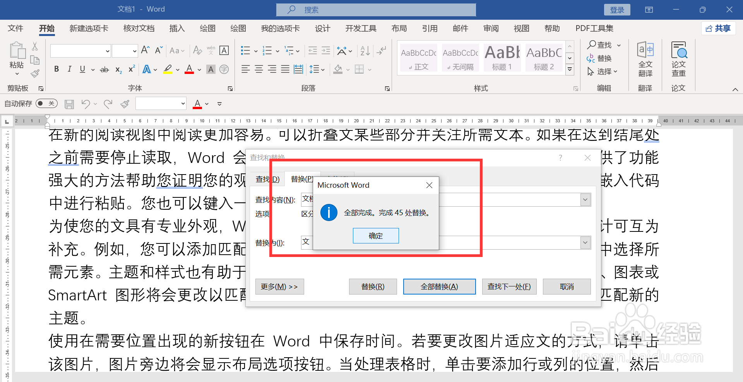Switch to the Review tab

click(x=491, y=28)
